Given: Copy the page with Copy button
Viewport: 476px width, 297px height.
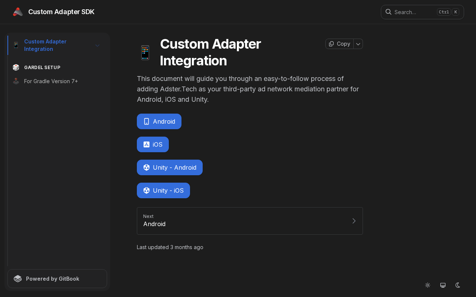Looking at the screenshot, I should point(340,44).
